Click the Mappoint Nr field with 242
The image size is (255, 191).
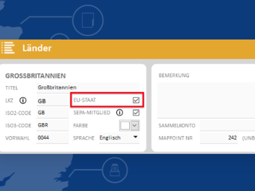point(219,138)
